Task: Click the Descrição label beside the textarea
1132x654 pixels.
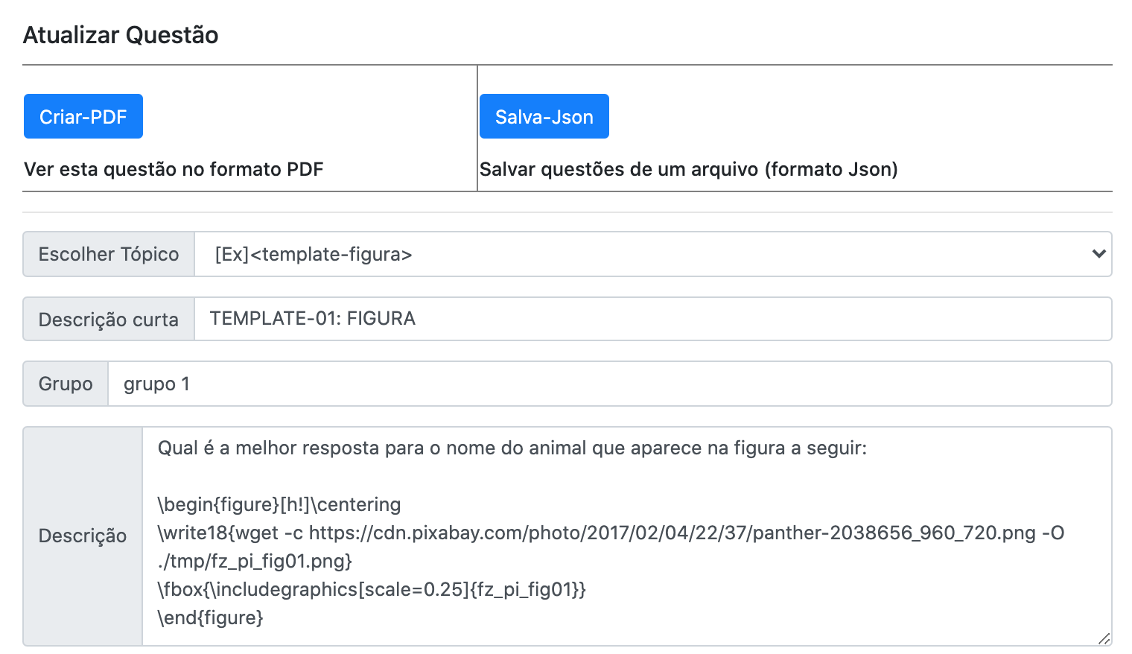Action: [83, 536]
